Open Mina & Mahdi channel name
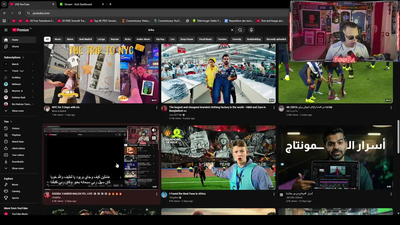The image size is (400, 225). point(59,111)
